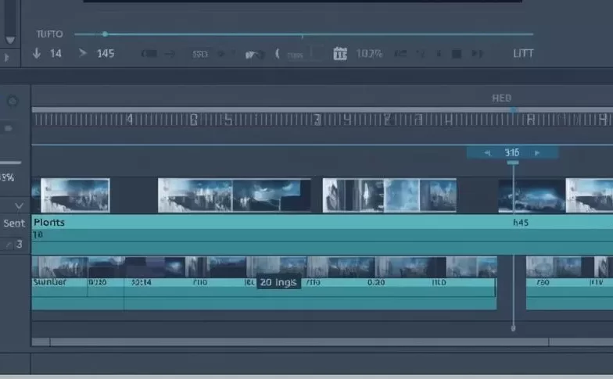This screenshot has height=379, width=613.
Task: Click the TUFTO slider handle
Action: pos(105,34)
